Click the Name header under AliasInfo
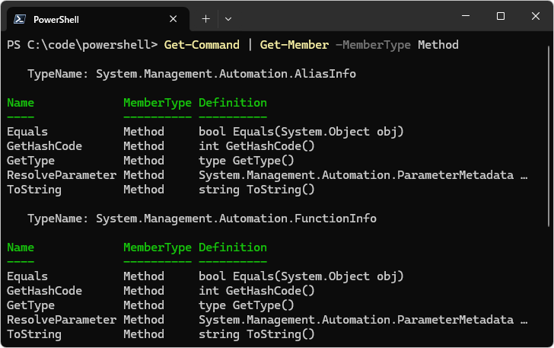The image size is (554, 348). (x=21, y=103)
